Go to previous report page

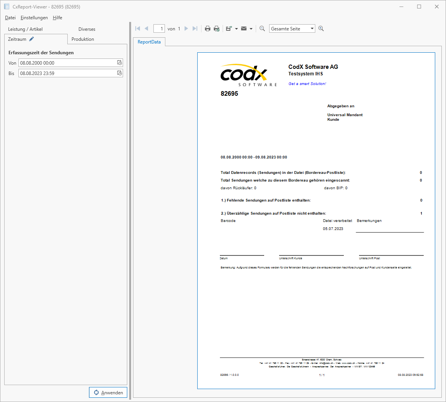point(146,28)
